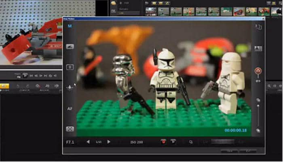Click the zoom in icon above vertical slider

258,100
